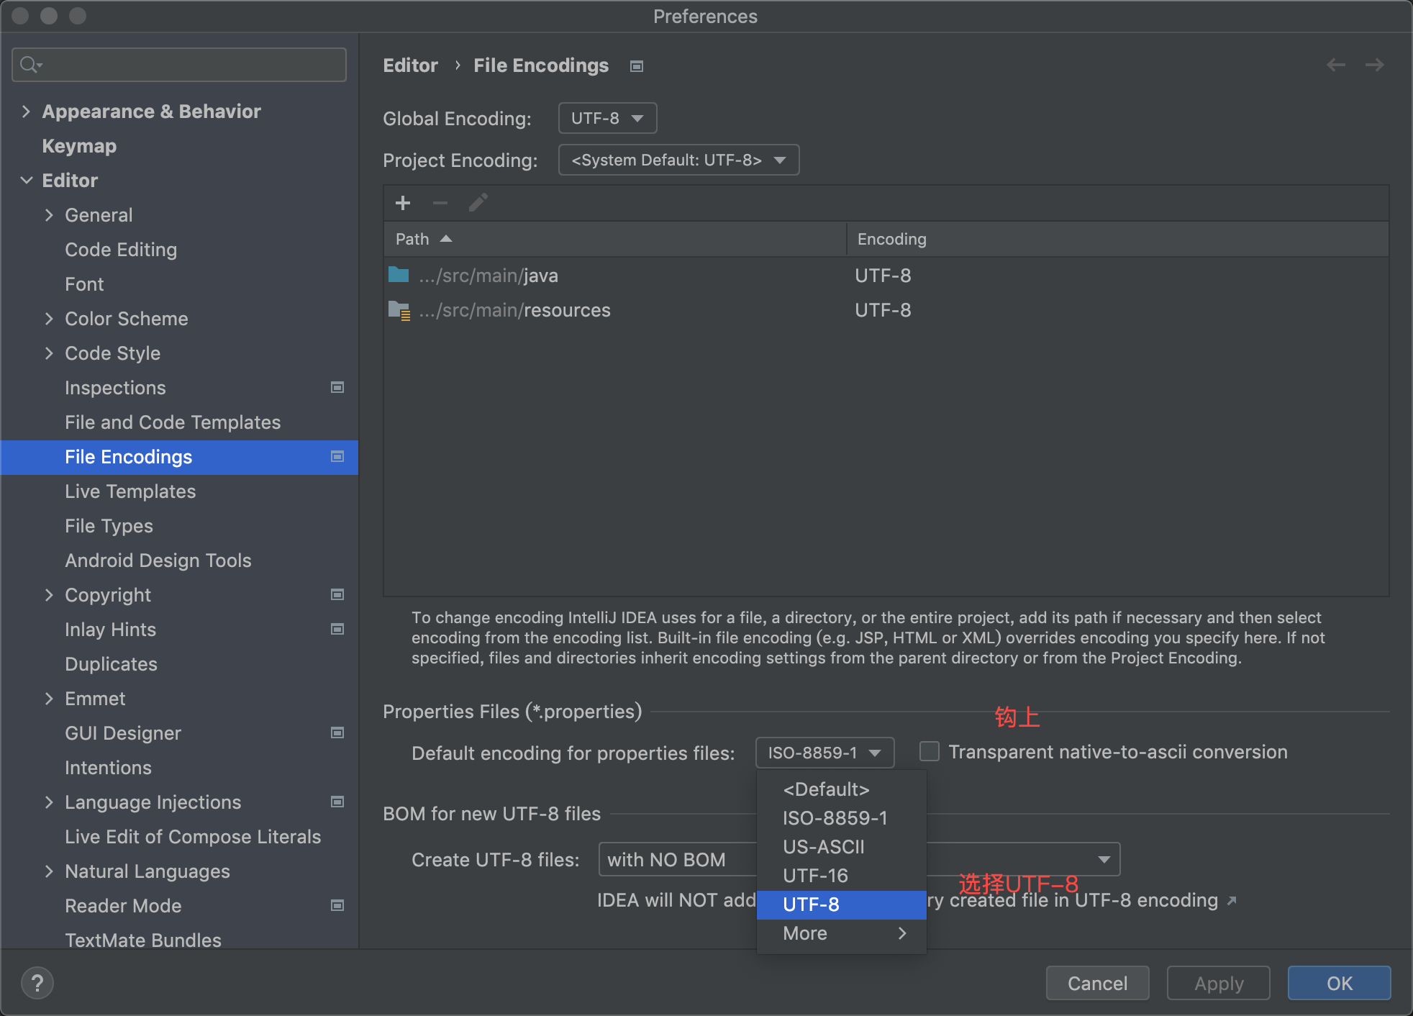Select US-ASCII in encoding list
This screenshot has width=1413, height=1016.
841,847
